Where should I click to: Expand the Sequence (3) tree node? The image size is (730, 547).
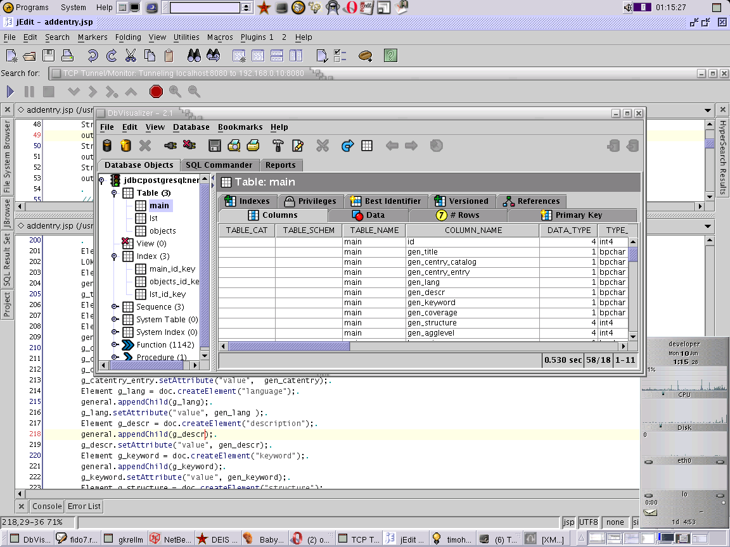coord(115,307)
